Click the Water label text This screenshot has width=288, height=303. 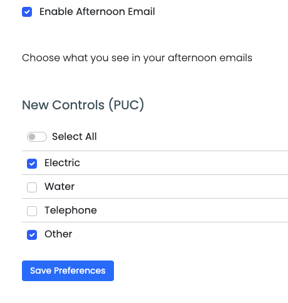point(59,186)
